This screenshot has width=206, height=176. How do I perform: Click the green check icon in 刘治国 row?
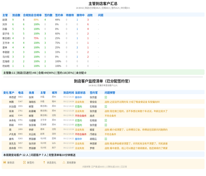106,107
